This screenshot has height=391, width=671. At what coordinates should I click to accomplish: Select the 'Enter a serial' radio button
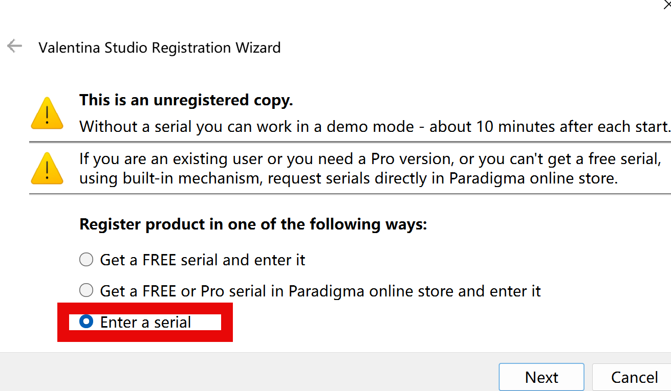86,322
